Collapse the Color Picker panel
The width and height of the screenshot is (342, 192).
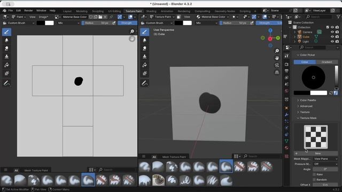[x=307, y=55]
